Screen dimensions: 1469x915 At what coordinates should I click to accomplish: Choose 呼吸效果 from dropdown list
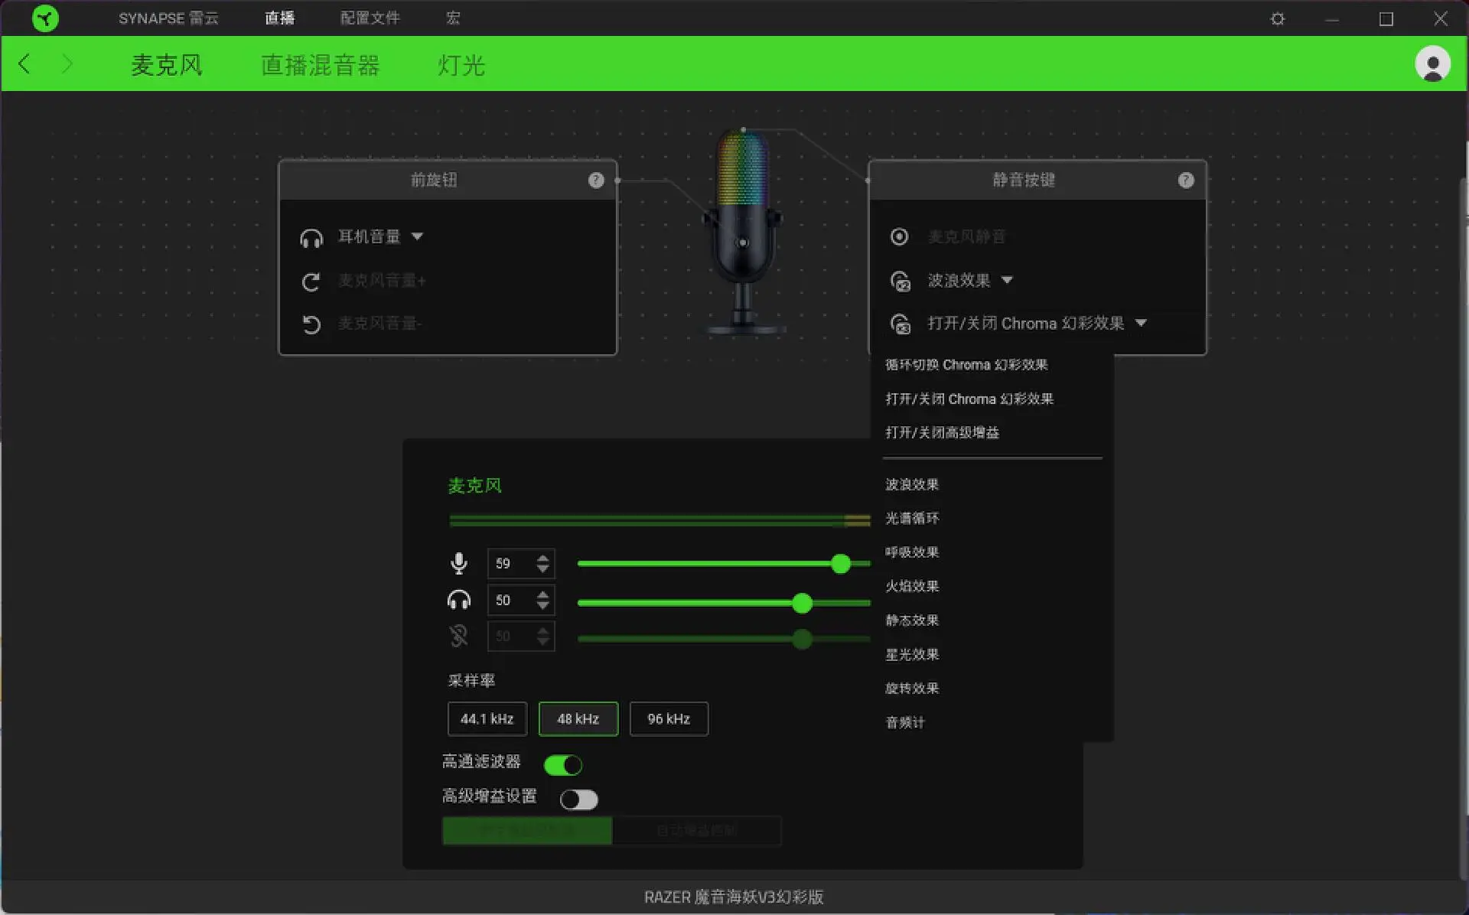tap(912, 552)
